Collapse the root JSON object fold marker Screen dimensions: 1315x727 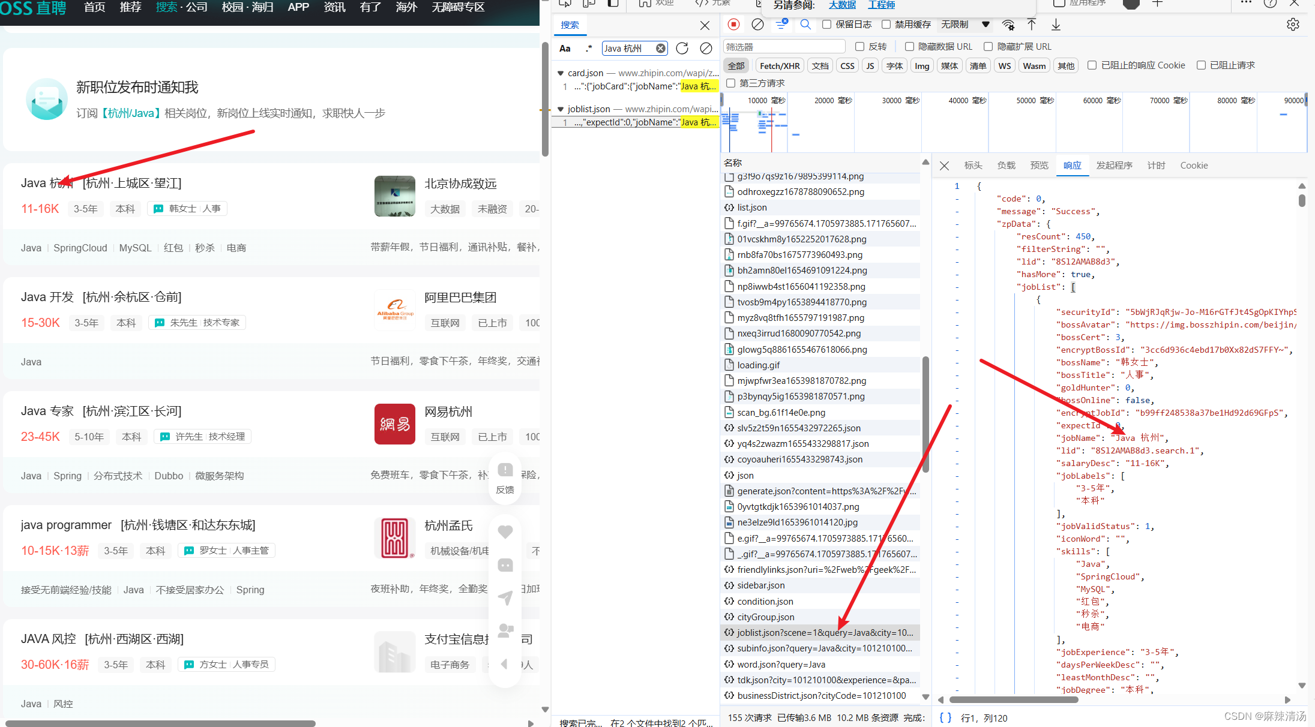(x=957, y=187)
